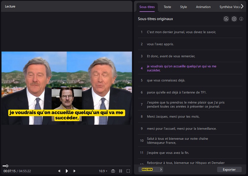The height and width of the screenshot is (176, 248).
Task: Select highlighted subtitle 4 "je voudrais qu'on accueille"
Action: pos(190,68)
